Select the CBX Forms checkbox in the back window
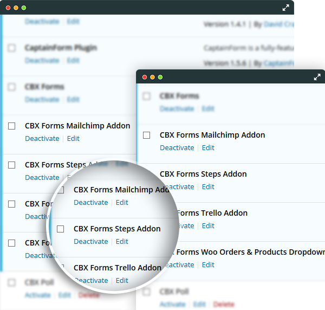This screenshot has height=310, width=325. pos(11,87)
